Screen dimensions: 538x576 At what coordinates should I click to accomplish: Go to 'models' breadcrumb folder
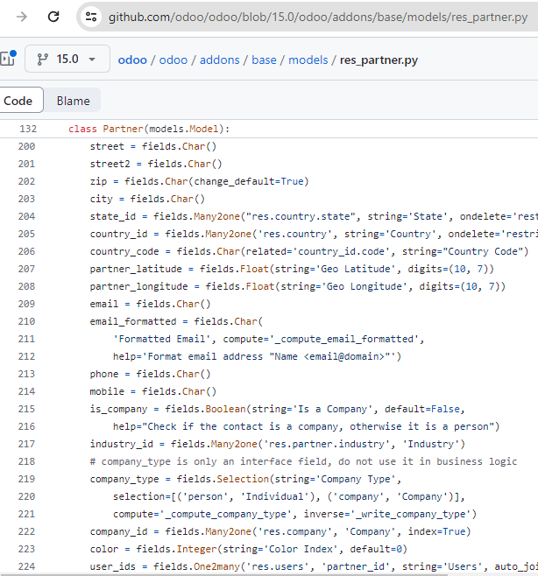308,60
